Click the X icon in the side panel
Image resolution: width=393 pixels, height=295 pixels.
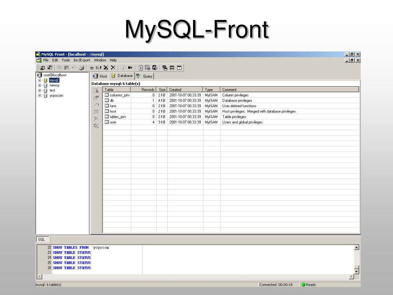click(x=96, y=119)
